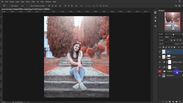Click the 3D orbit camera icon

point(94,6)
